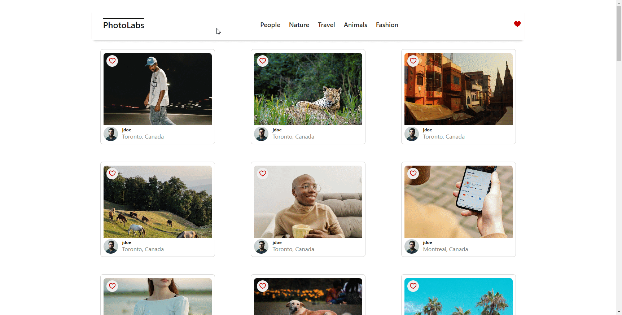The height and width of the screenshot is (315, 622).
Task: Click 'jdoe' name under orange buildings photo
Action: click(x=428, y=130)
